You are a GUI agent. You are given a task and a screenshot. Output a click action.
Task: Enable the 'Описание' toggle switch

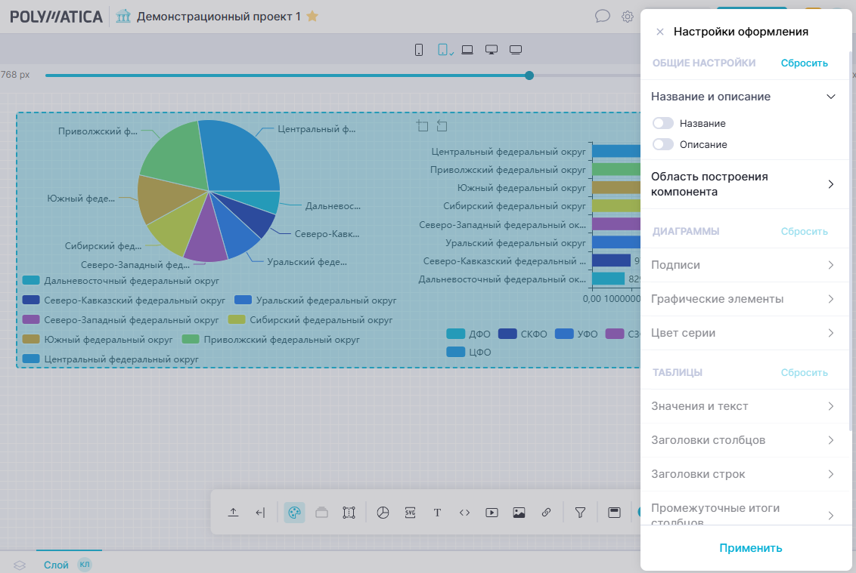click(x=663, y=144)
